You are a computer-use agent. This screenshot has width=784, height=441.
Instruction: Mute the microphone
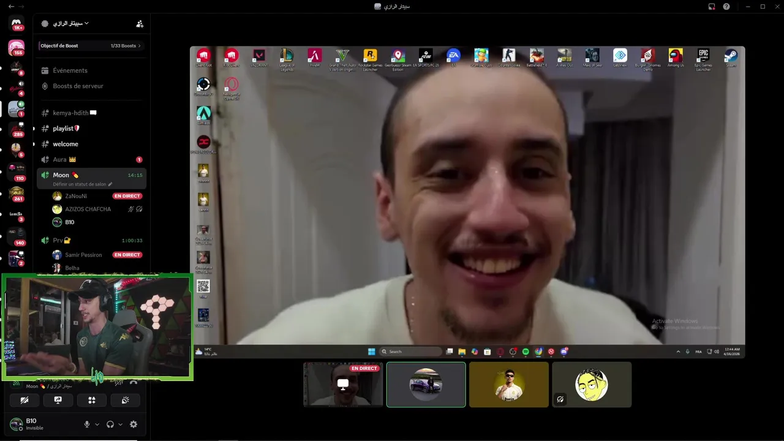87,424
